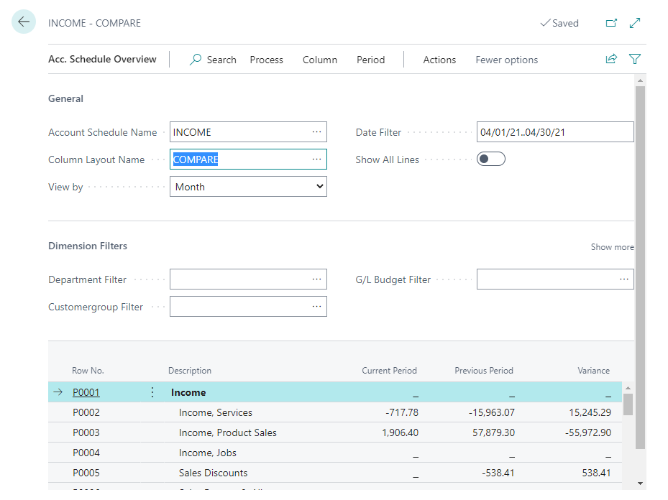The image size is (668, 500).
Task: Click the back arrow button
Action: pyautogui.click(x=24, y=22)
